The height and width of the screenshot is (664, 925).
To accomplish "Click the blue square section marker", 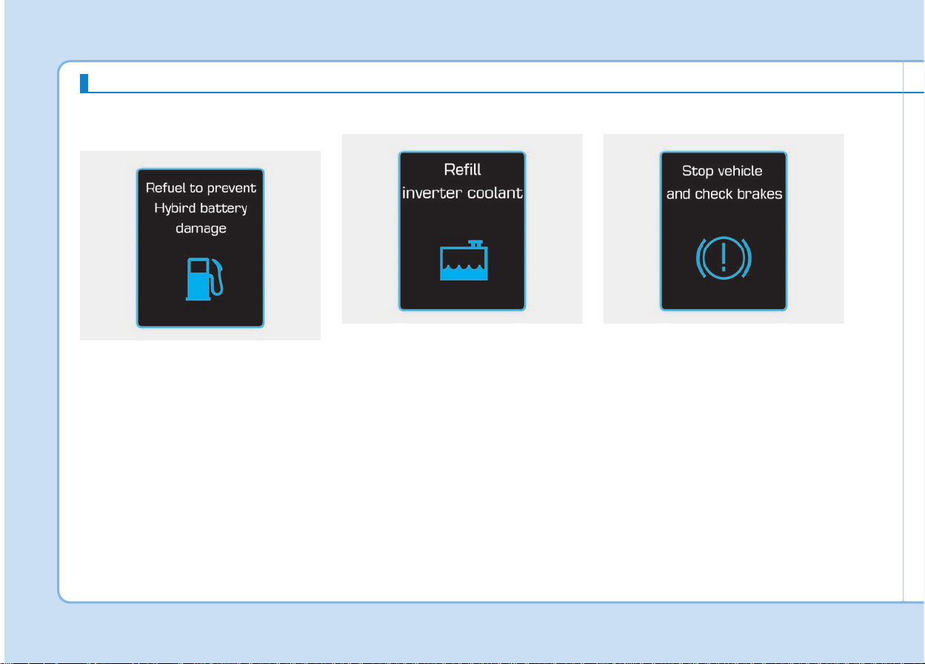I will point(84,82).
